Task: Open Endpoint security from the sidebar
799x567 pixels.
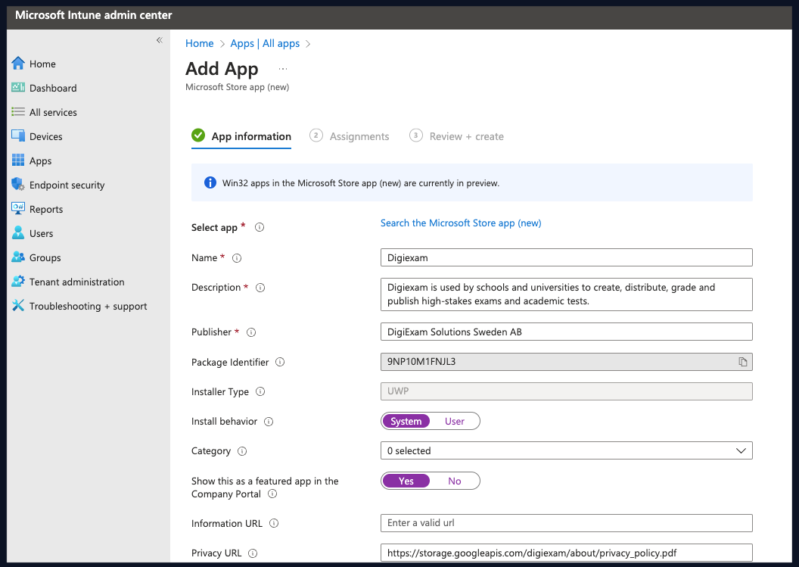Action: (67, 185)
